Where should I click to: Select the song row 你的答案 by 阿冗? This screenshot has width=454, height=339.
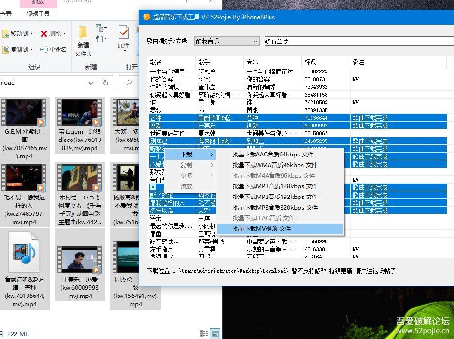(x=297, y=79)
